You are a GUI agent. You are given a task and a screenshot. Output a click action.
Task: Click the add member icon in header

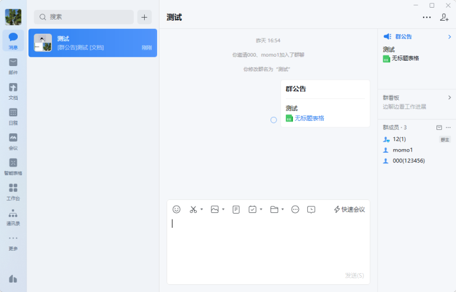(444, 17)
